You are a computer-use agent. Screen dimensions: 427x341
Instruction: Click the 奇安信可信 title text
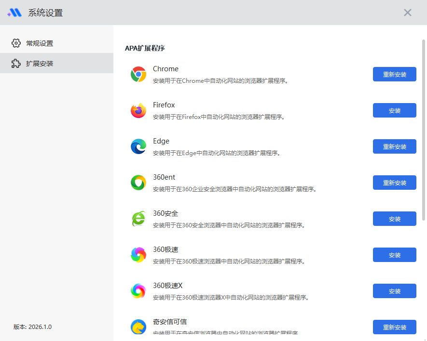[170, 322]
